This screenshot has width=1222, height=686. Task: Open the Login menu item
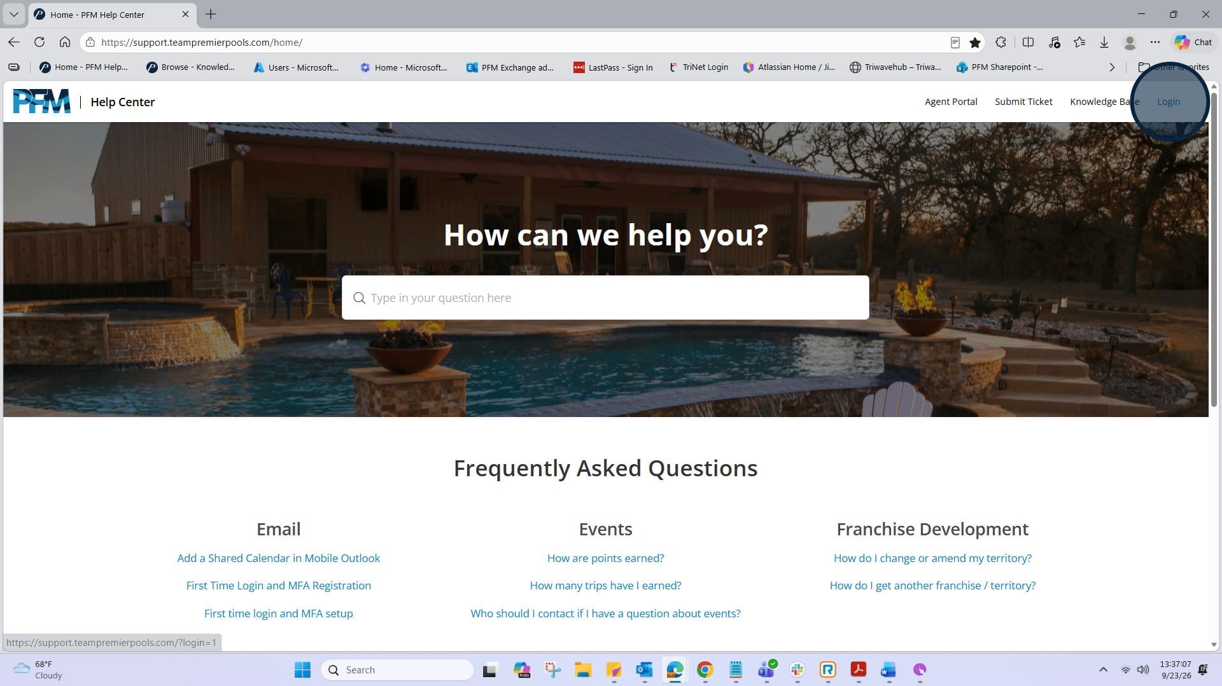click(1169, 102)
